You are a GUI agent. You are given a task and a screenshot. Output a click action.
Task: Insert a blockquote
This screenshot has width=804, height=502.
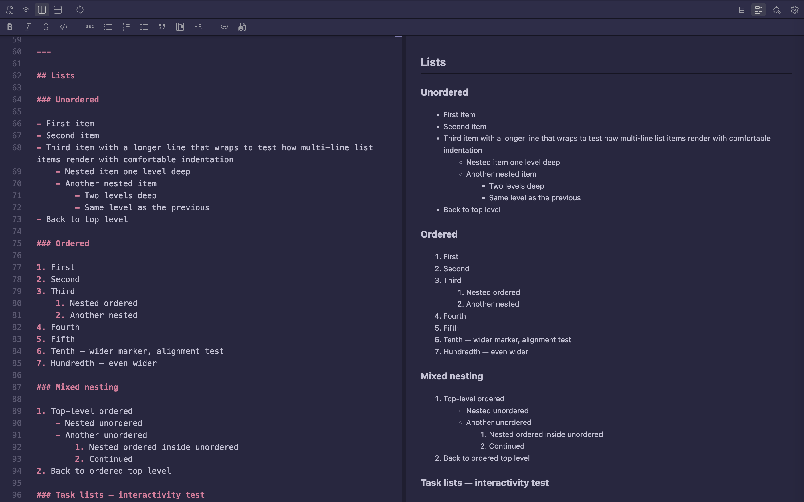162,27
